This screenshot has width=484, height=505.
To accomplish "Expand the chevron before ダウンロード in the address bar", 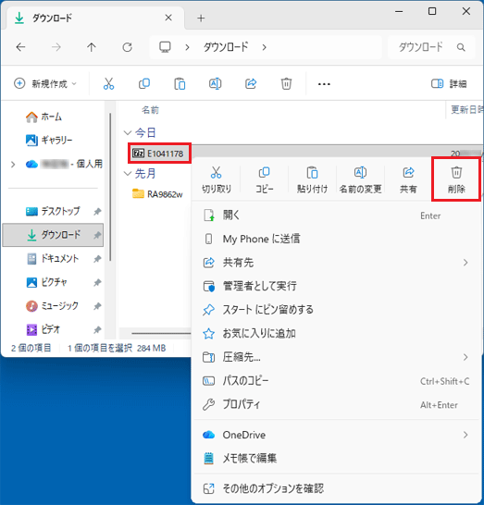I will (187, 47).
